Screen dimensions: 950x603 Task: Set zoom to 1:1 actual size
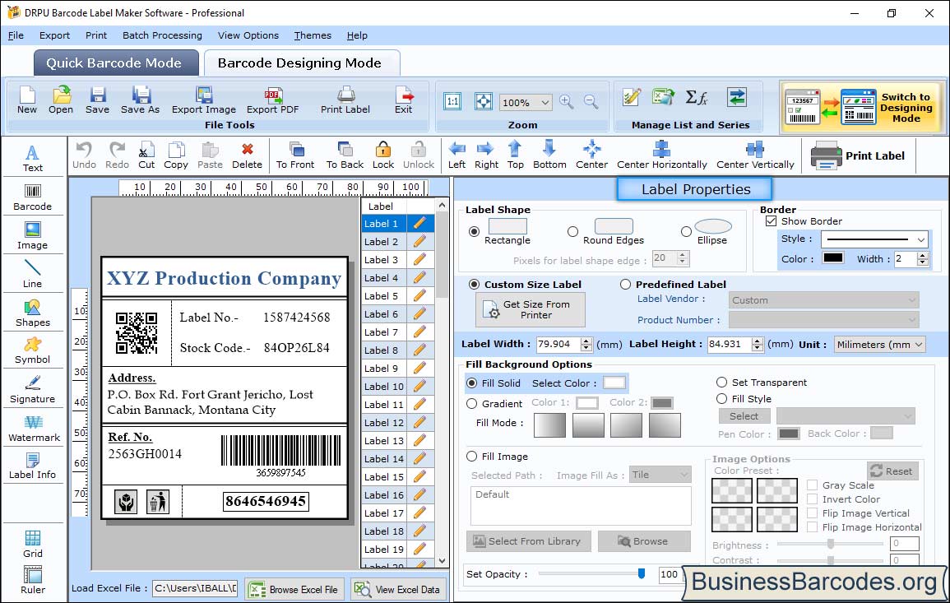tap(452, 101)
